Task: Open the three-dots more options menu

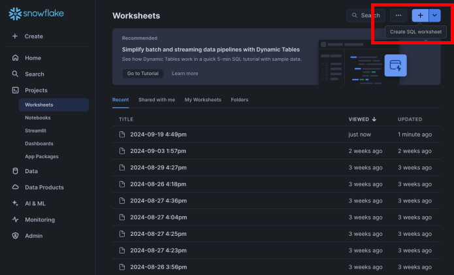Action: 398,15
